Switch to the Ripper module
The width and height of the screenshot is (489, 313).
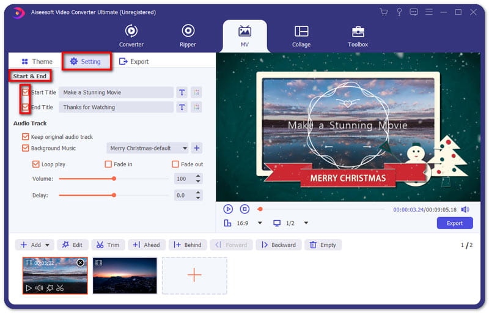(x=188, y=35)
